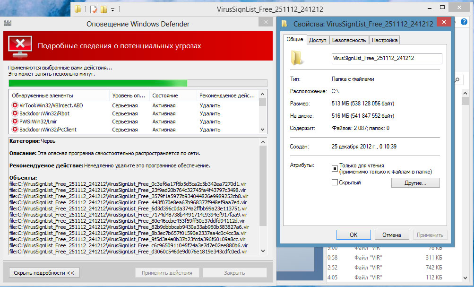Click file path ending 23f9ad20b764c32745fa4f43797c3498.vir

point(128,190)
